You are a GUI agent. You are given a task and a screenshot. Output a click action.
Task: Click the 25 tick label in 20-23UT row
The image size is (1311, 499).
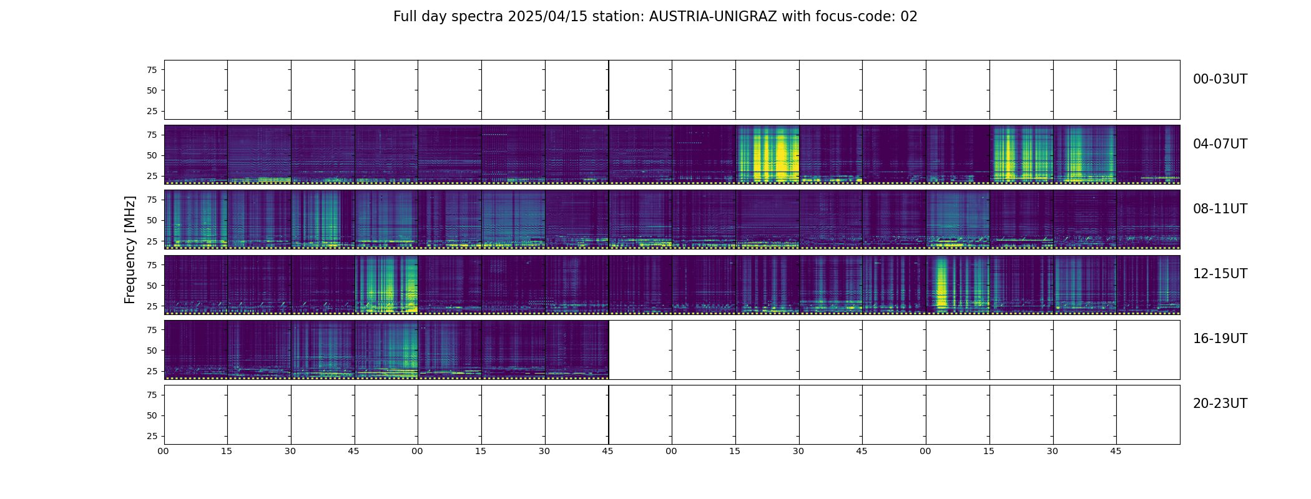(152, 435)
